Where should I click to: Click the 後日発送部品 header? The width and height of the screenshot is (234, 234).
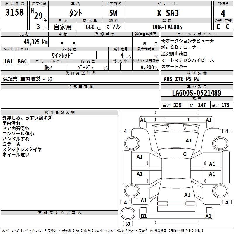coord(80,73)
